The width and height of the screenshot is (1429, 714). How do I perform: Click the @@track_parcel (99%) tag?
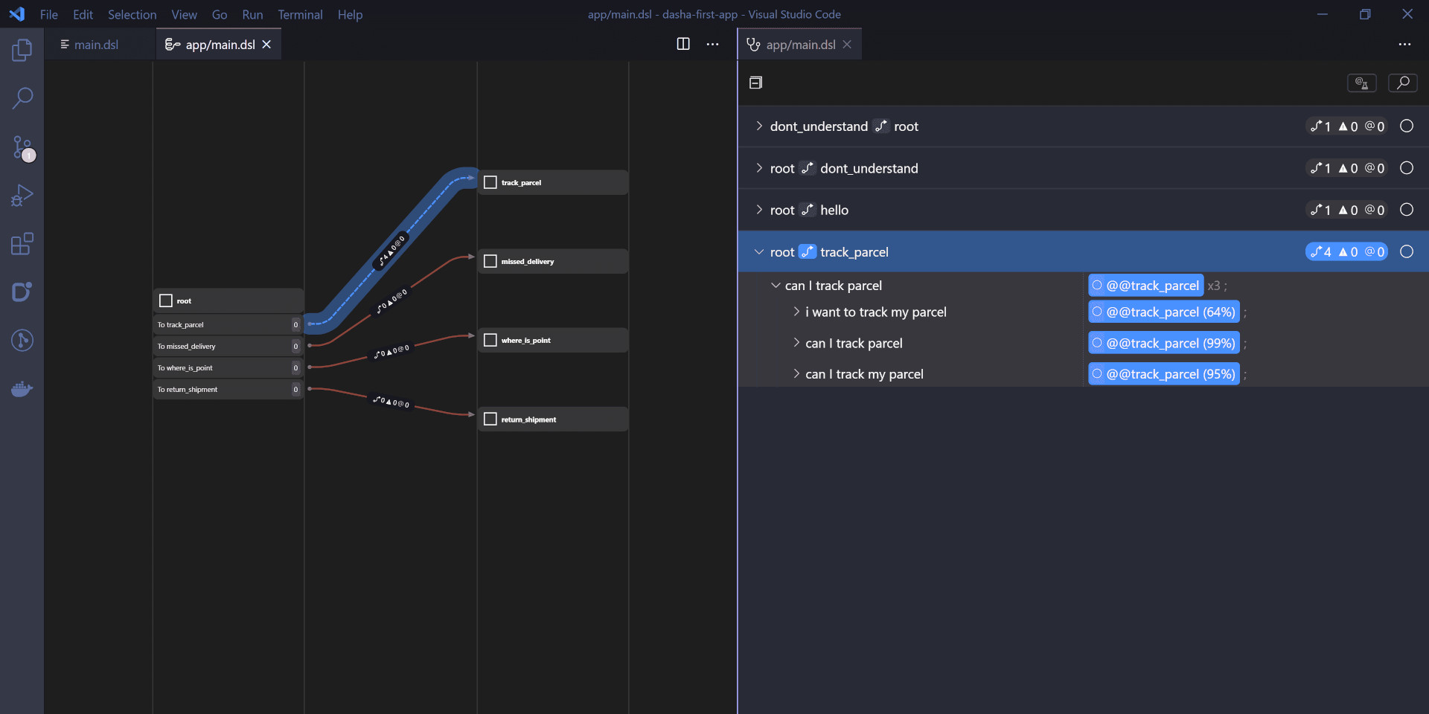tap(1163, 344)
